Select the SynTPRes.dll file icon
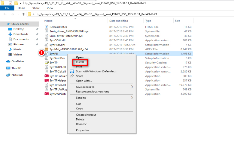Viewport: 234px width, 166px height. 47,85
